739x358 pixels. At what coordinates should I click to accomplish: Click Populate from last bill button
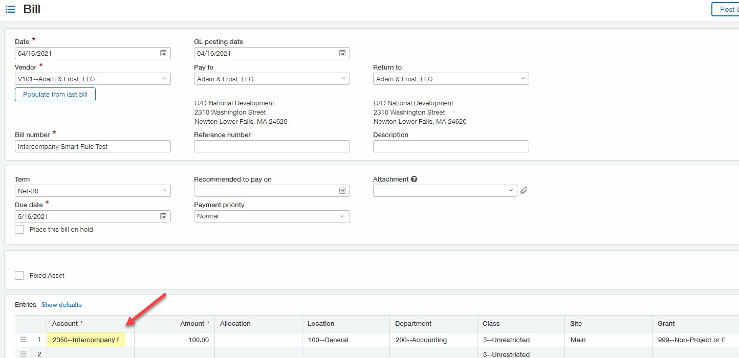click(x=55, y=95)
